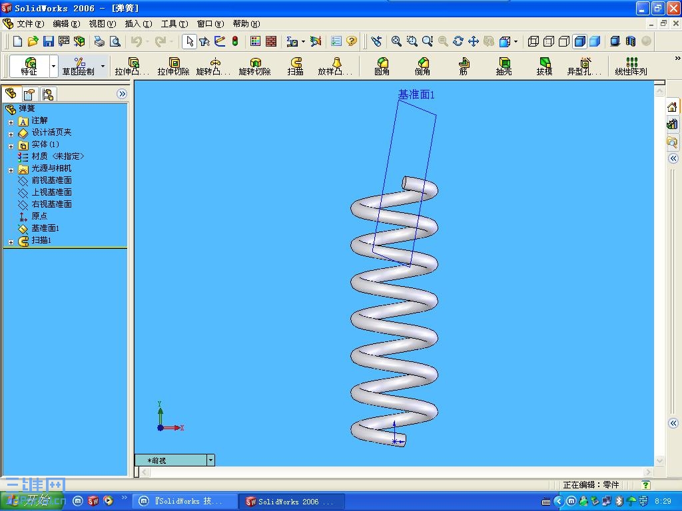Toggle Shadows in Shaded Mode
Screen dimensions: 682x511
click(615, 41)
